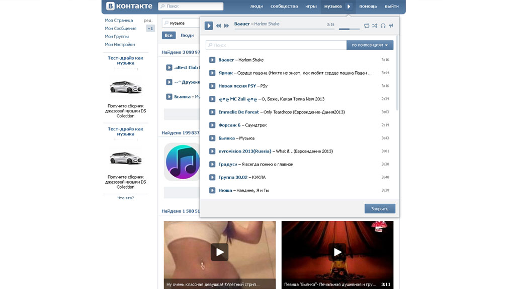The width and height of the screenshot is (515, 289).
Task: Open игры in the top menu
Action: (x=311, y=6)
